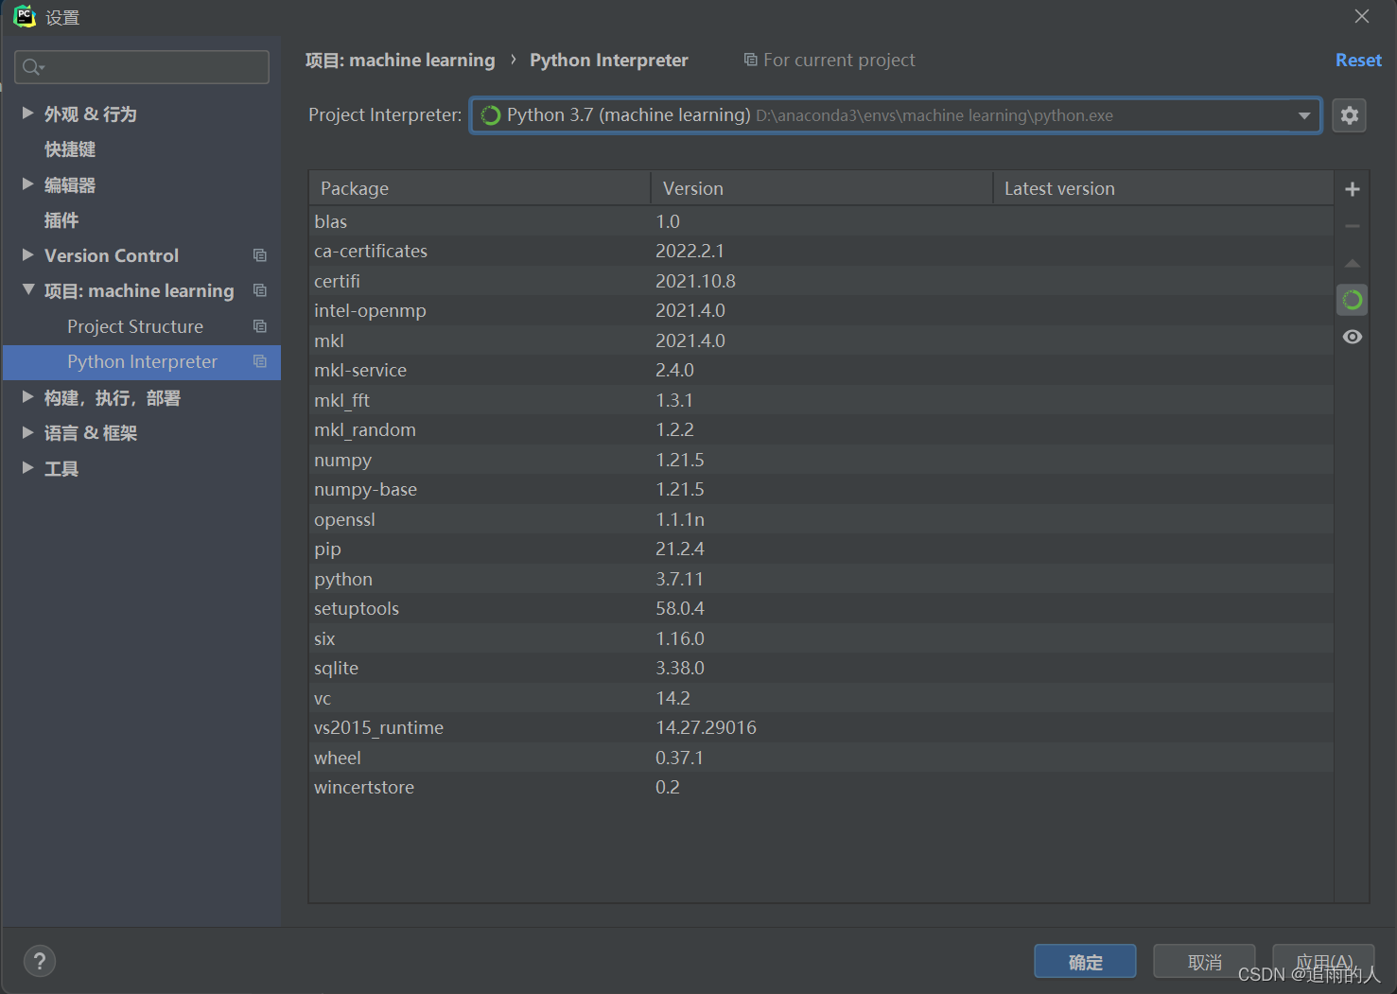
Task: Click the 取消 button
Action: (1204, 962)
